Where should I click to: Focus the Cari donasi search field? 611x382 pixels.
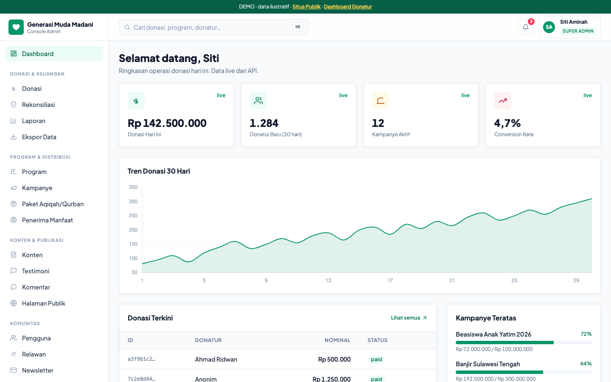[214, 27]
